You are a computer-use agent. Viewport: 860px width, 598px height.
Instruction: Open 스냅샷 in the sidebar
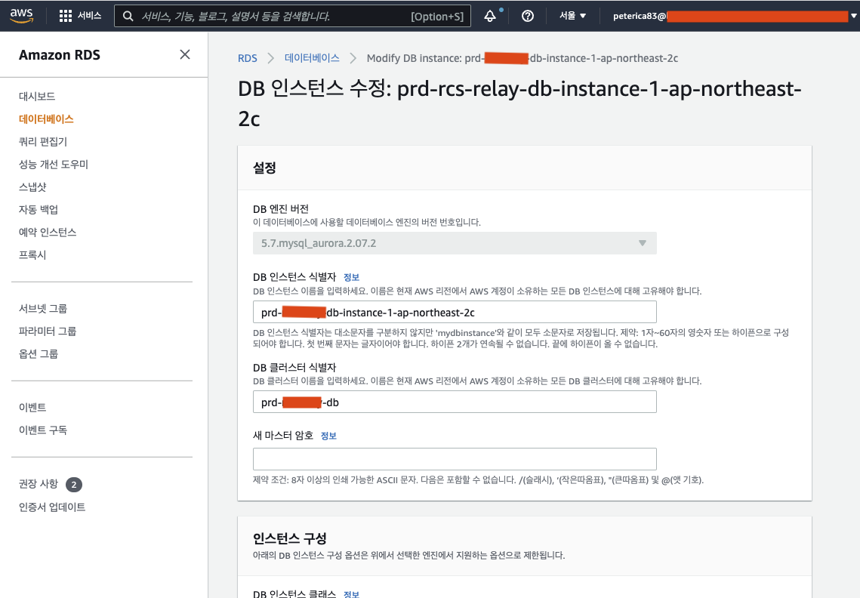(32, 186)
